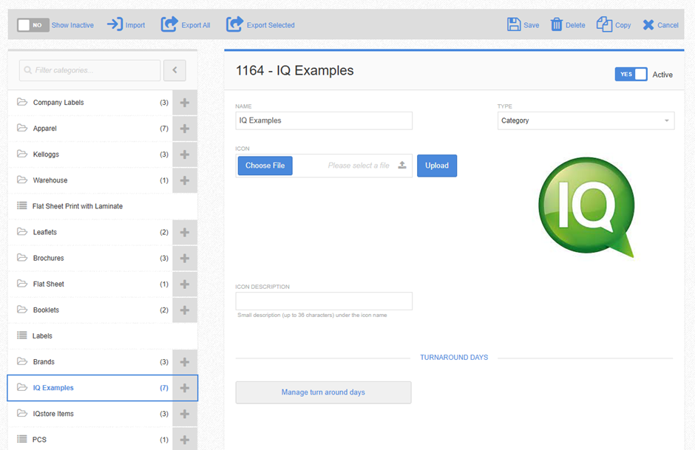Click the Labels list icon

21,335
